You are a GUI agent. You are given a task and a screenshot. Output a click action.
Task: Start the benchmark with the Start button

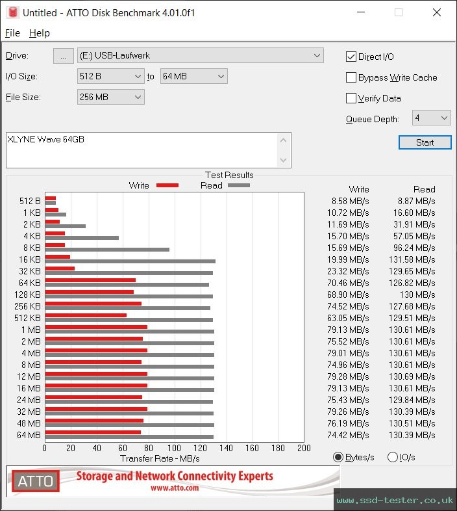pos(425,142)
